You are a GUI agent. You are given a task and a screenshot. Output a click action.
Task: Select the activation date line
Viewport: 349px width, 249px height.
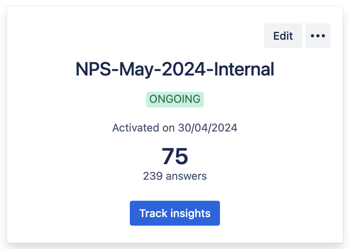tap(175, 128)
